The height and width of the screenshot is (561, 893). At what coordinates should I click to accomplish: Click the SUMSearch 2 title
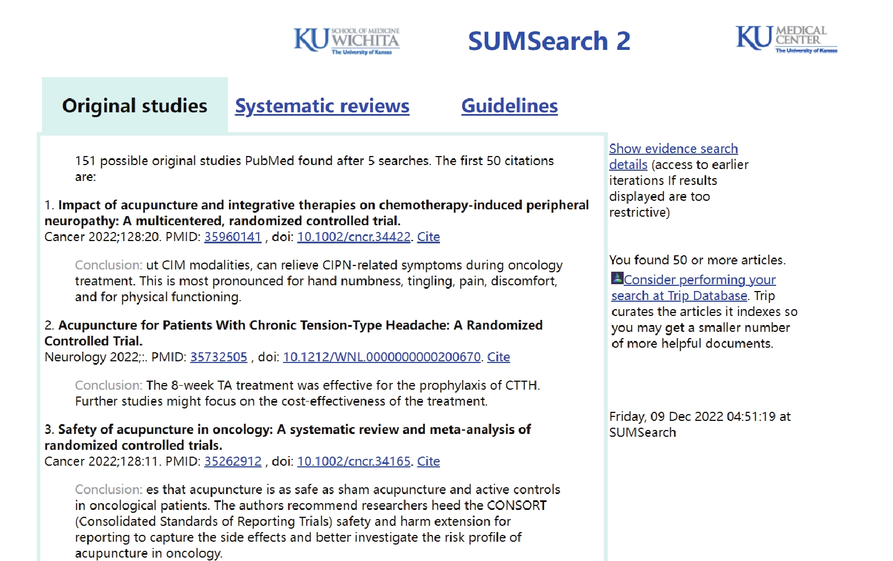[549, 41]
